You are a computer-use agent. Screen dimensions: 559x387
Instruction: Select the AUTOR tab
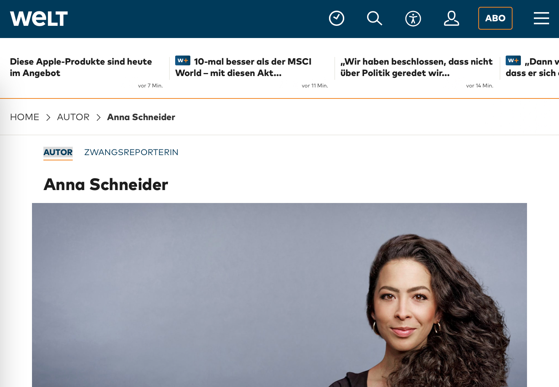58,152
